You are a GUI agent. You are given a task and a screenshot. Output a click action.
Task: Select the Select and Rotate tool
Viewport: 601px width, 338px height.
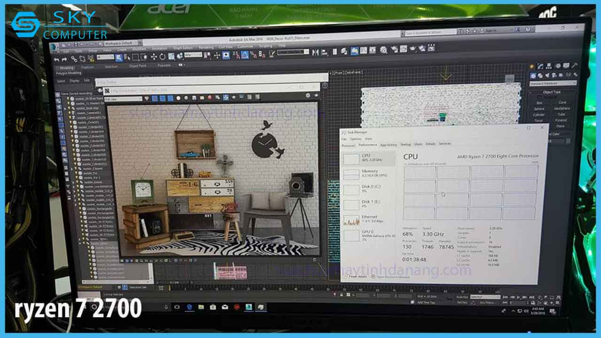click(x=162, y=57)
